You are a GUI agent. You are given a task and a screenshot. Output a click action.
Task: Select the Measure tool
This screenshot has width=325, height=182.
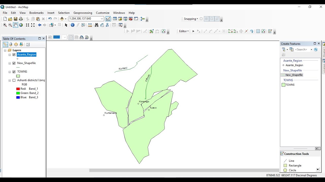[90, 25]
